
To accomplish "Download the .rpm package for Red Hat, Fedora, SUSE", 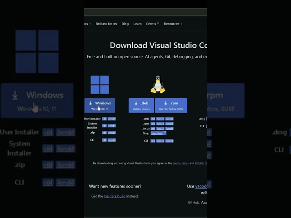I will tap(171, 105).
